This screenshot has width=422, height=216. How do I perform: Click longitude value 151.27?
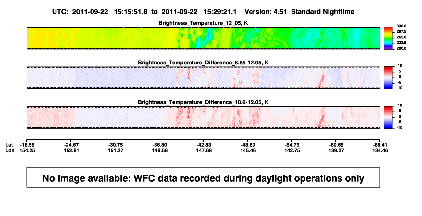click(x=115, y=150)
